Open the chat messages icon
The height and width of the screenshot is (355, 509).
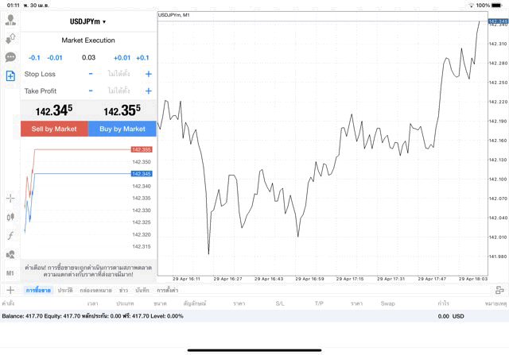tap(10, 57)
